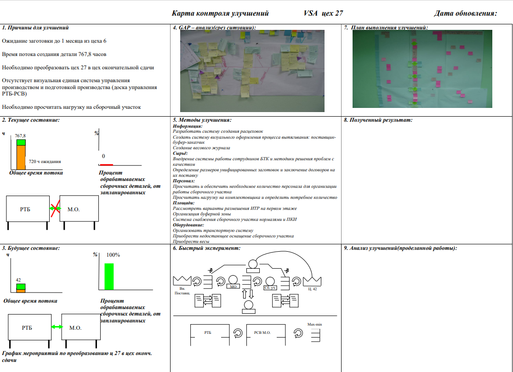
Task: Click the title 'Карта контроля улучшений'
Action: click(220, 13)
